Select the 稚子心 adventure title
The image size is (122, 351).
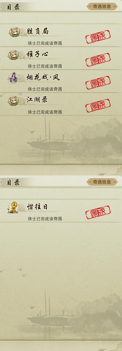click(37, 54)
